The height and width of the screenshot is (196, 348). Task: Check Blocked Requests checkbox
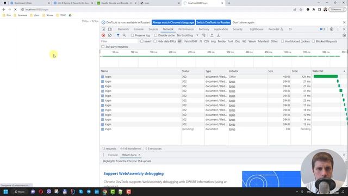(313, 41)
